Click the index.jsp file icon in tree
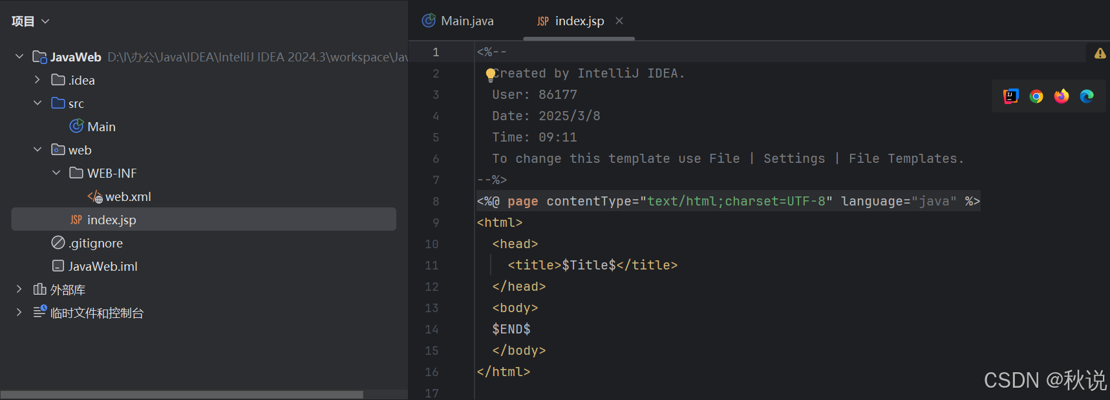1110x400 pixels. tap(76, 220)
